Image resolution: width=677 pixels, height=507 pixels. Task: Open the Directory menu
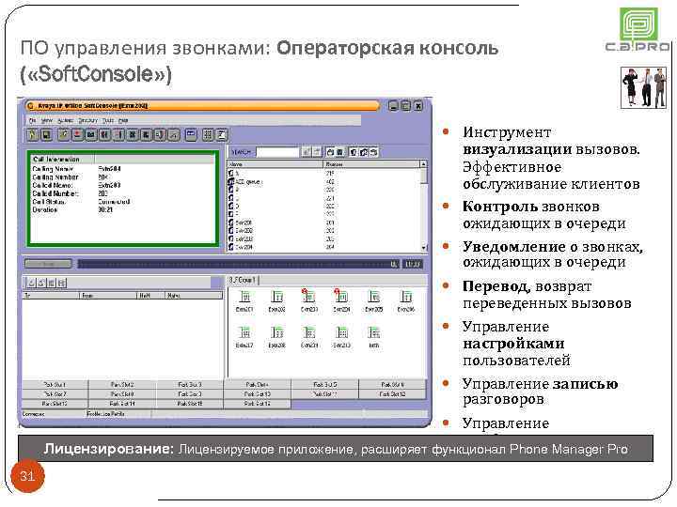click(87, 121)
